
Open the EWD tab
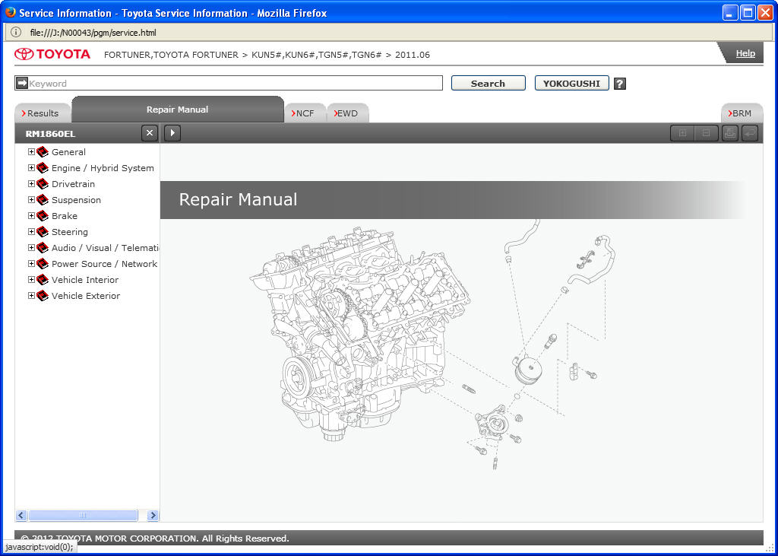tap(347, 113)
